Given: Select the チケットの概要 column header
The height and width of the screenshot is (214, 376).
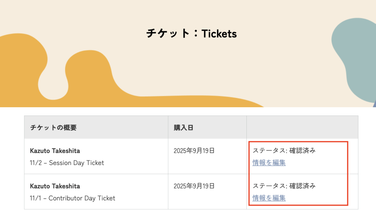Looking at the screenshot, I should click(53, 128).
